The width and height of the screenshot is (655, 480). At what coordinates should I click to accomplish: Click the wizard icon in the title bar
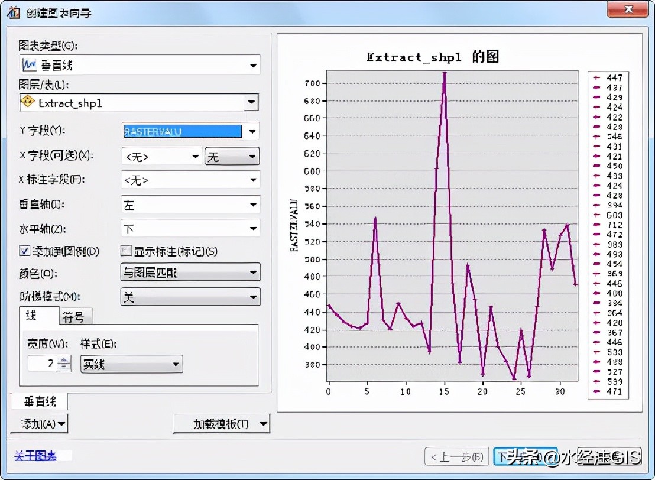click(x=14, y=12)
